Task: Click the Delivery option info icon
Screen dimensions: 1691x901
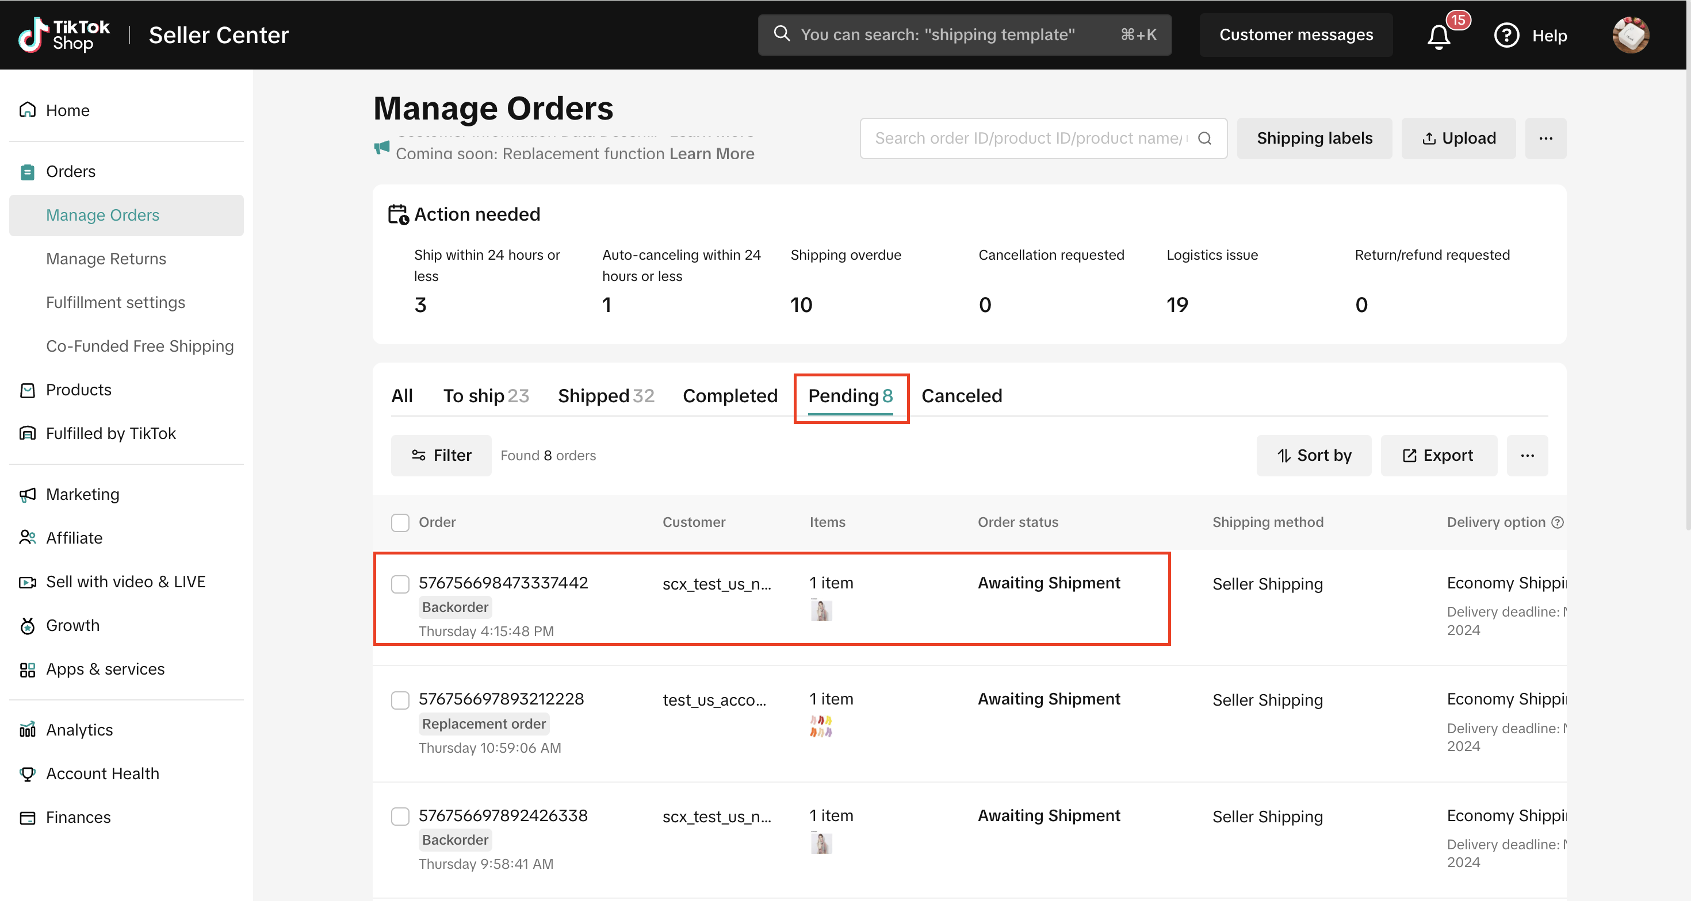Action: click(1557, 522)
